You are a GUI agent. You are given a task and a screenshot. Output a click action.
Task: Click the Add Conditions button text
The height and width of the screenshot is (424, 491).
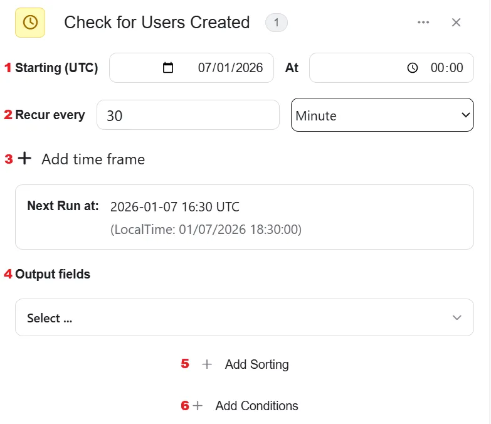[256, 406]
